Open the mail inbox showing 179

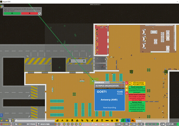click(x=163, y=124)
